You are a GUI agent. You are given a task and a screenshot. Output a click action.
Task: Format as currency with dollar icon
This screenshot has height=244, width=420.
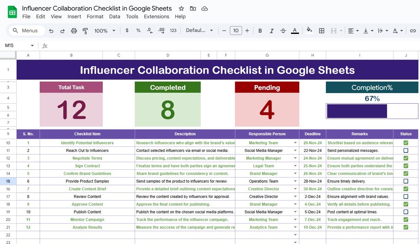pos(127,30)
